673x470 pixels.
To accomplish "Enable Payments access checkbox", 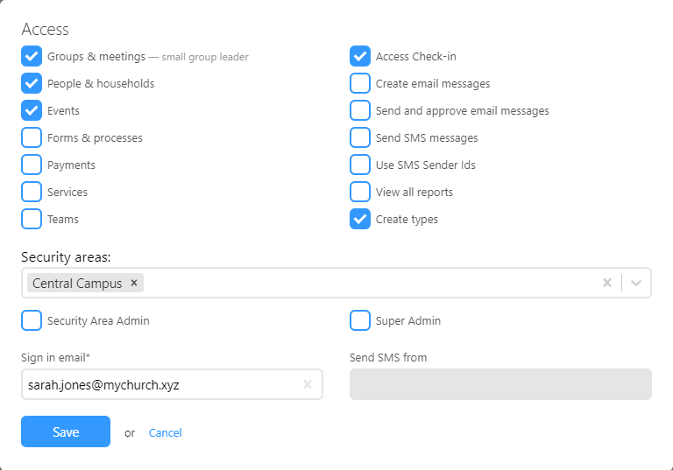I will [32, 165].
